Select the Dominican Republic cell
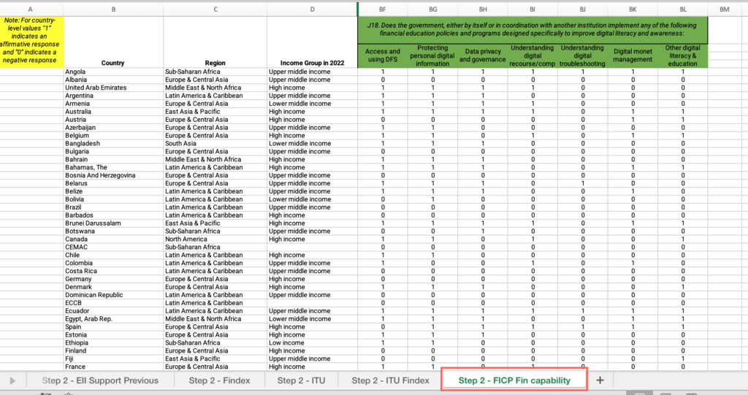The width and height of the screenshot is (748, 395). [x=113, y=295]
